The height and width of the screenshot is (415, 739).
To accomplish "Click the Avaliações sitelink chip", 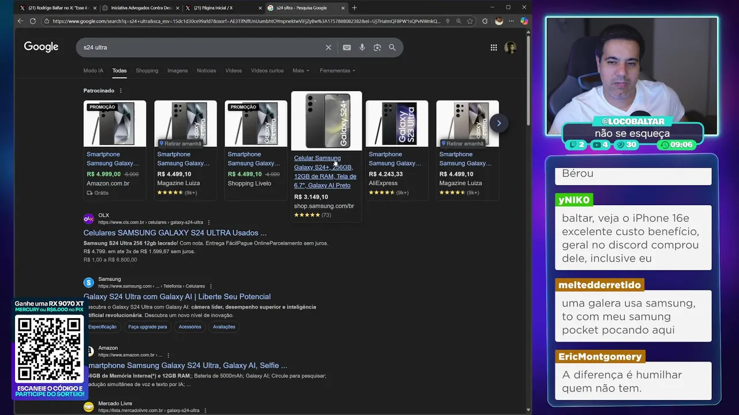I will click(224, 327).
